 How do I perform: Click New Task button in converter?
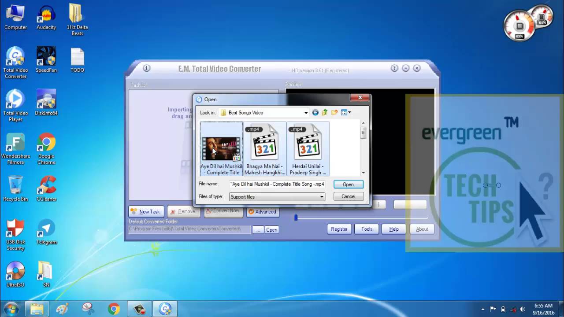point(146,212)
